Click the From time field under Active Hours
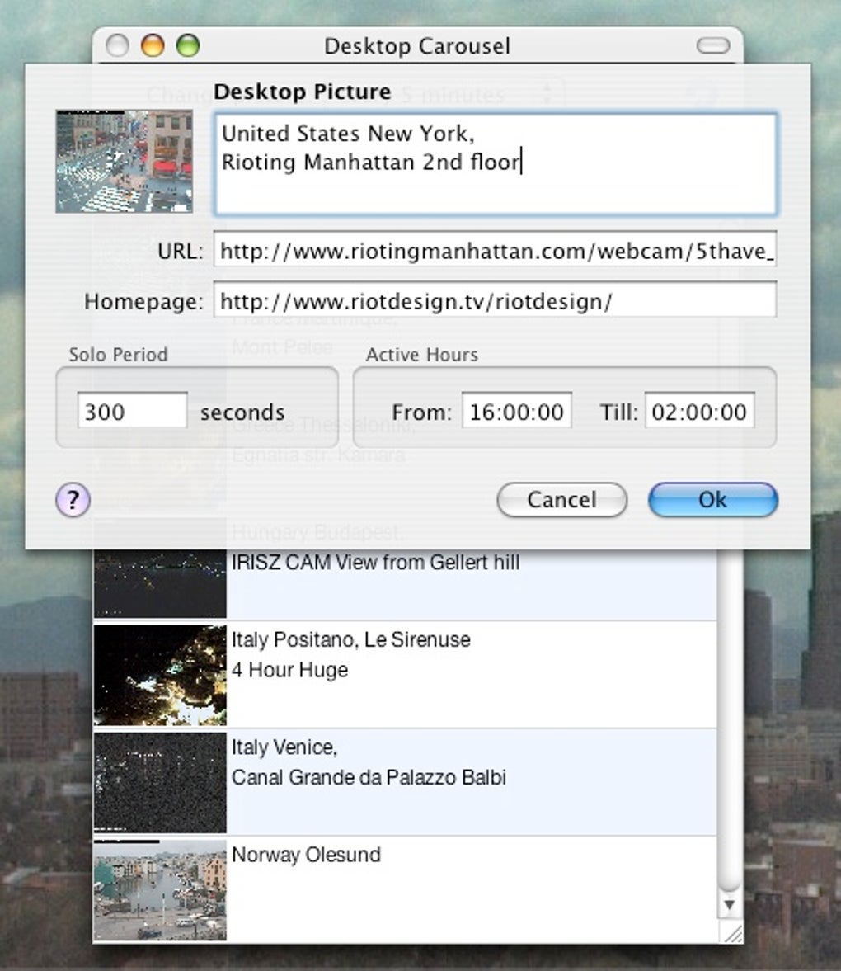Screen dimensions: 841x971 pos(516,410)
